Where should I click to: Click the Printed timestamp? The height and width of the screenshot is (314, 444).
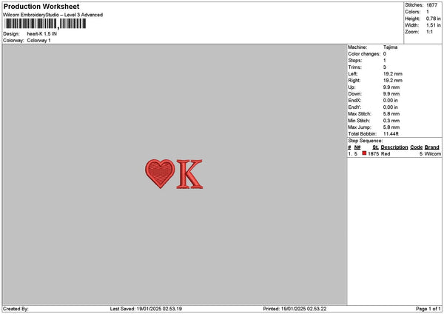[295, 309]
